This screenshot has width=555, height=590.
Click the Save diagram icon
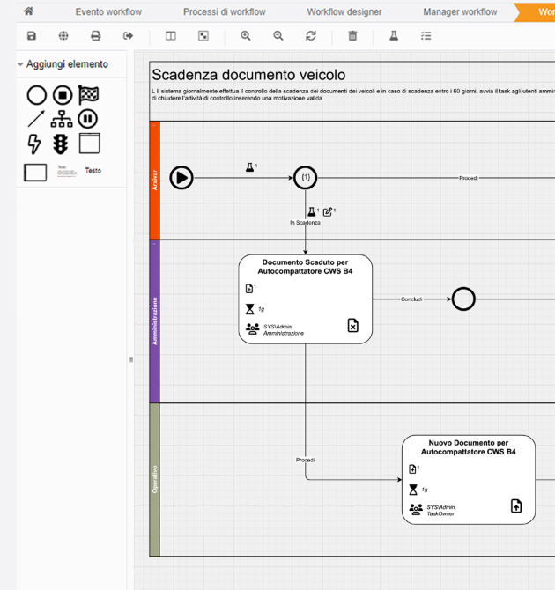pyautogui.click(x=31, y=36)
